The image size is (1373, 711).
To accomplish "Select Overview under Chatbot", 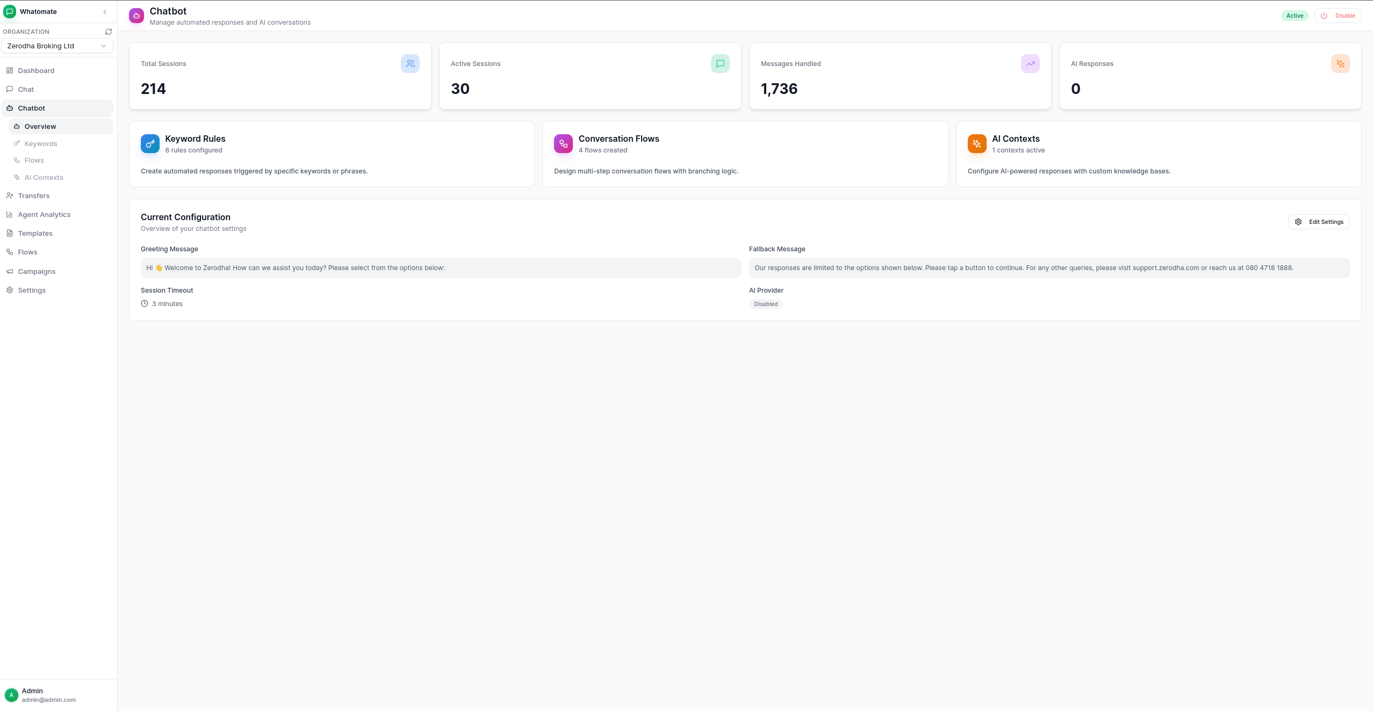I will point(40,126).
